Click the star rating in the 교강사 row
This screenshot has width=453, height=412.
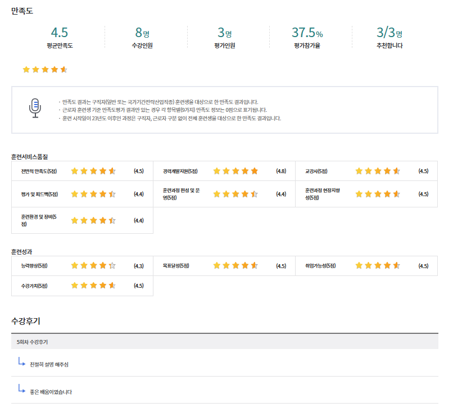point(378,171)
